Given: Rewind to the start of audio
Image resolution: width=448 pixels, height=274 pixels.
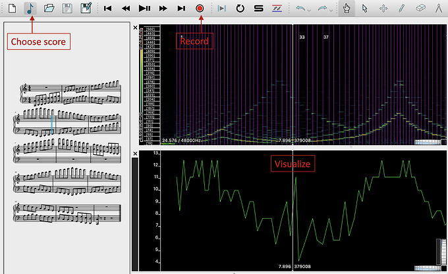Looking at the screenshot, I should [x=107, y=9].
